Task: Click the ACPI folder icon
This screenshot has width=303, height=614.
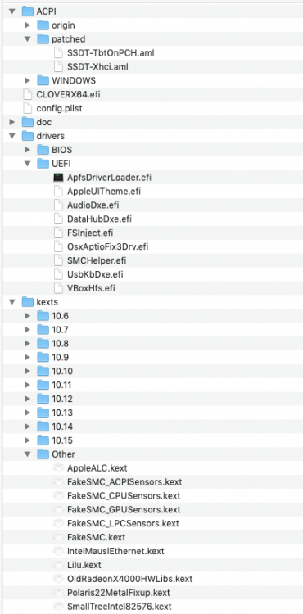Action: tap(27, 11)
